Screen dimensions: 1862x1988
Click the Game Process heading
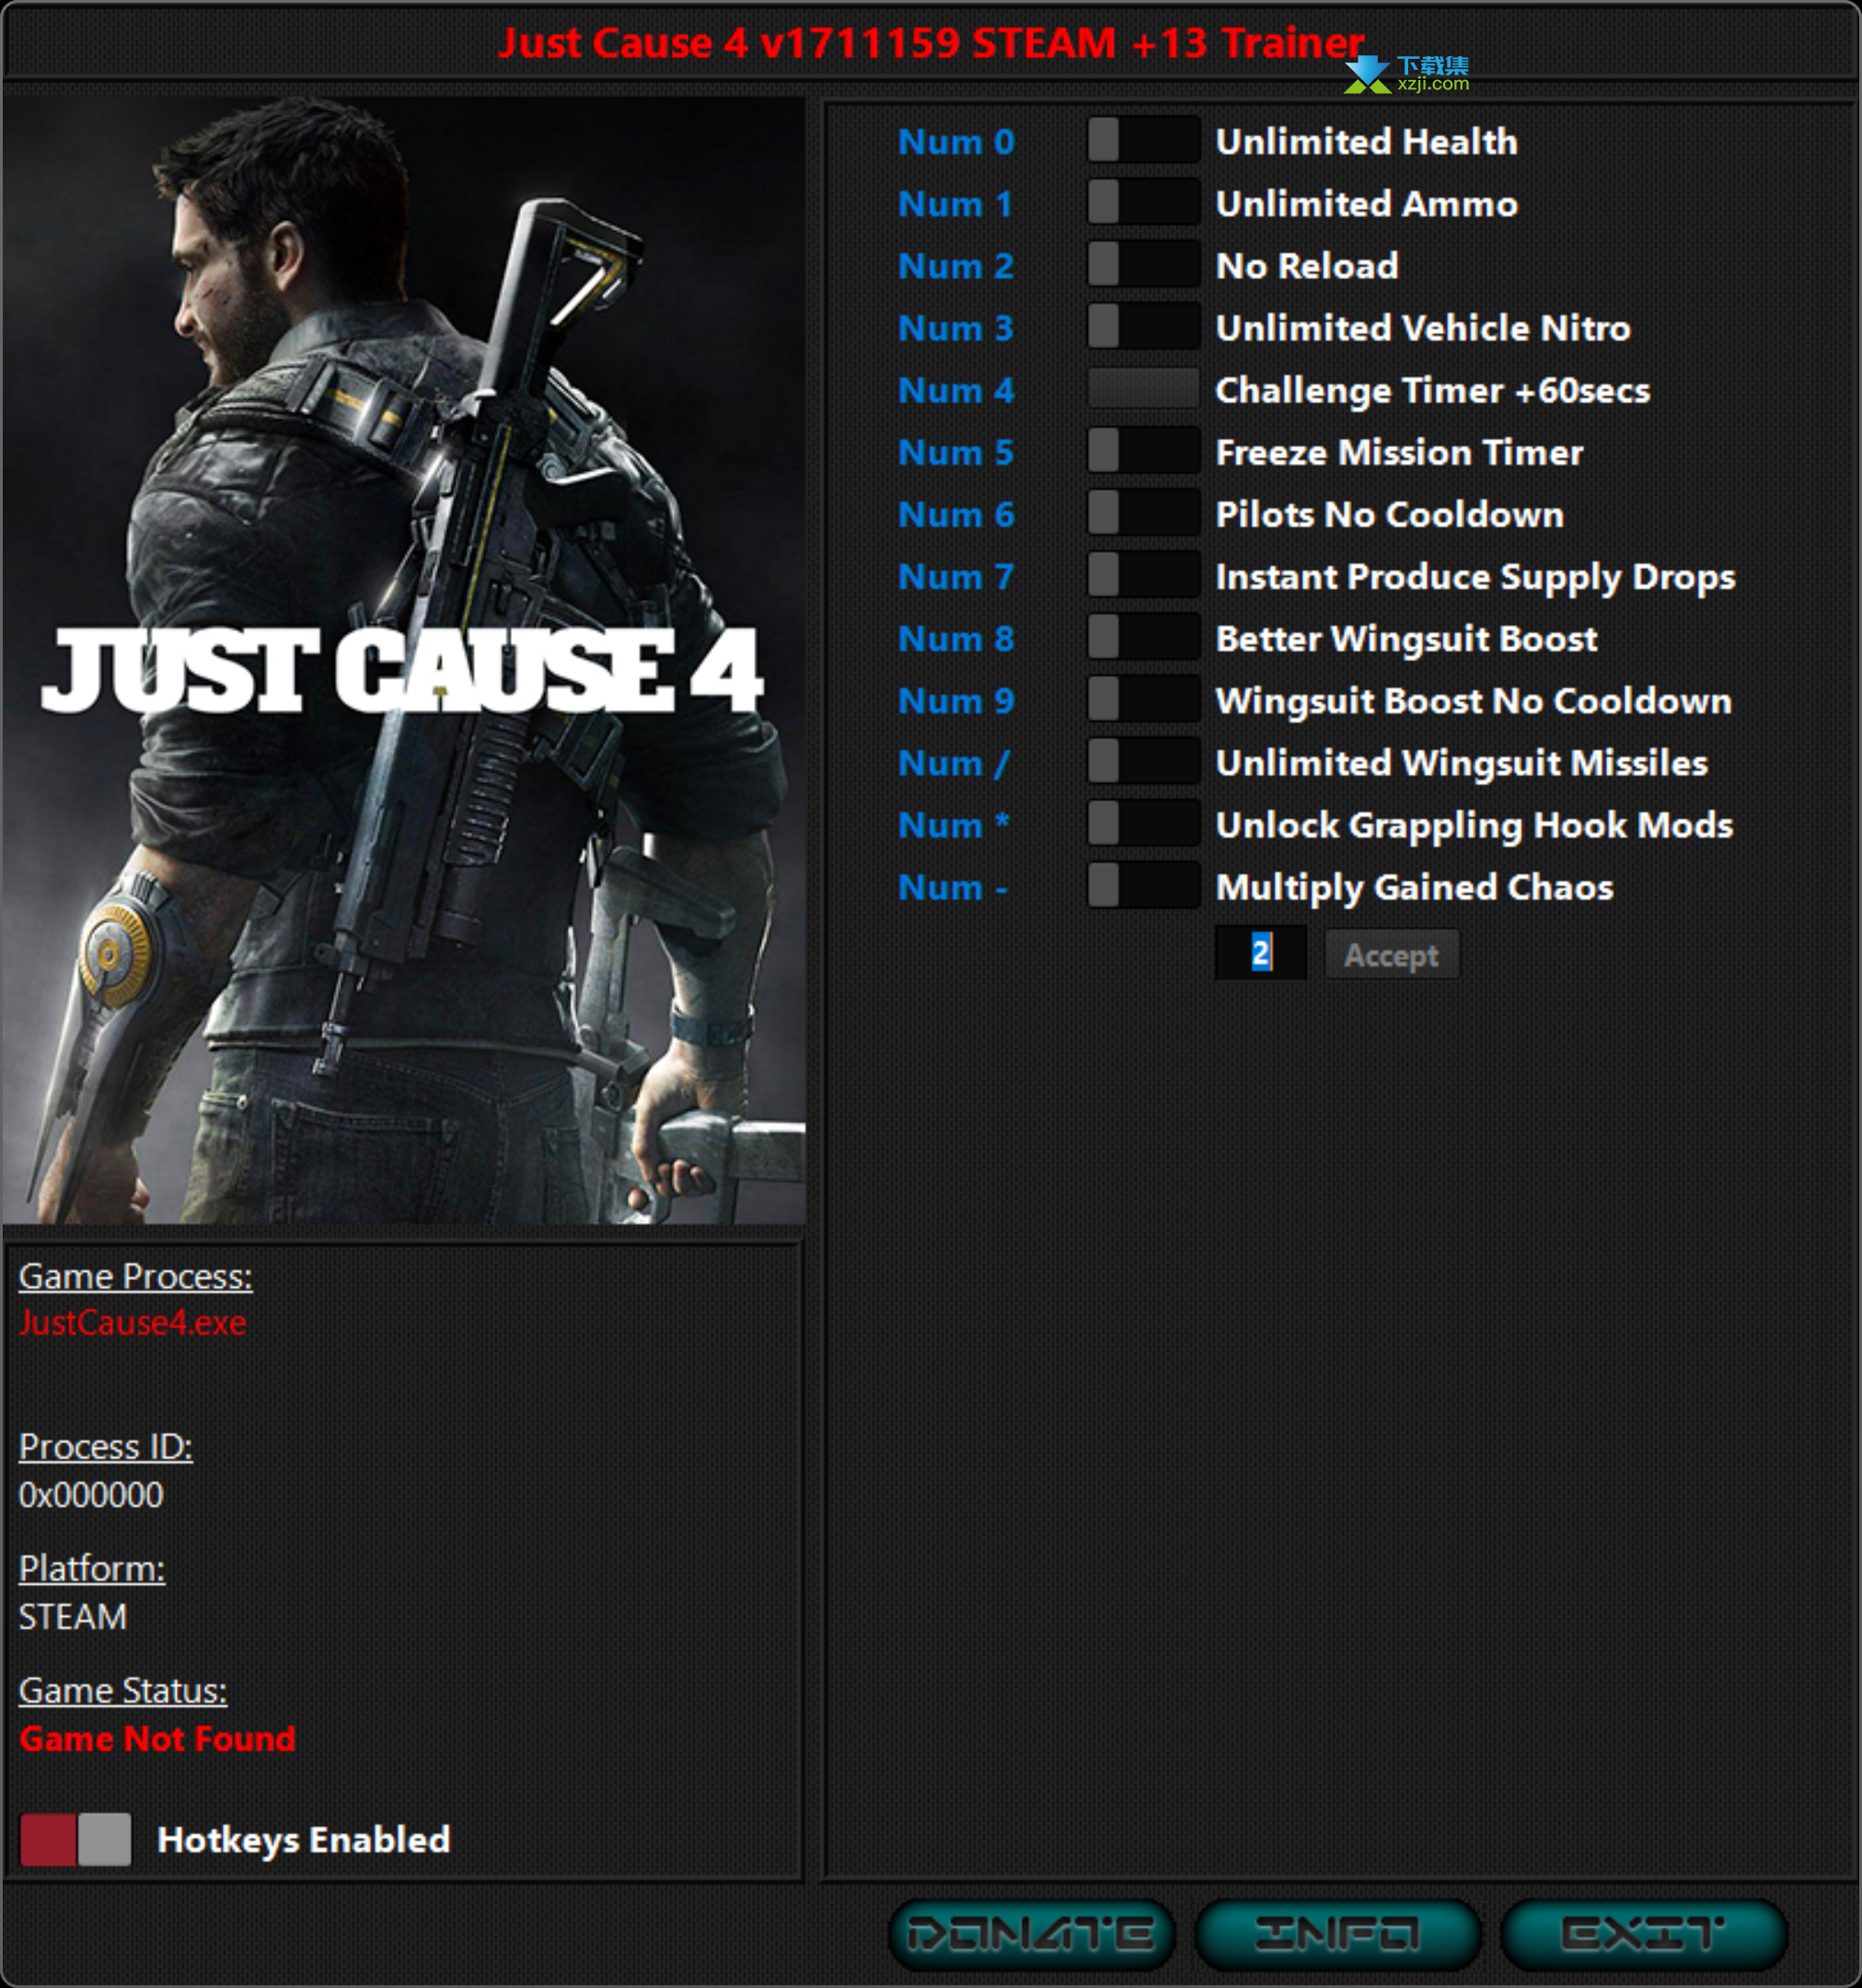tap(135, 1276)
